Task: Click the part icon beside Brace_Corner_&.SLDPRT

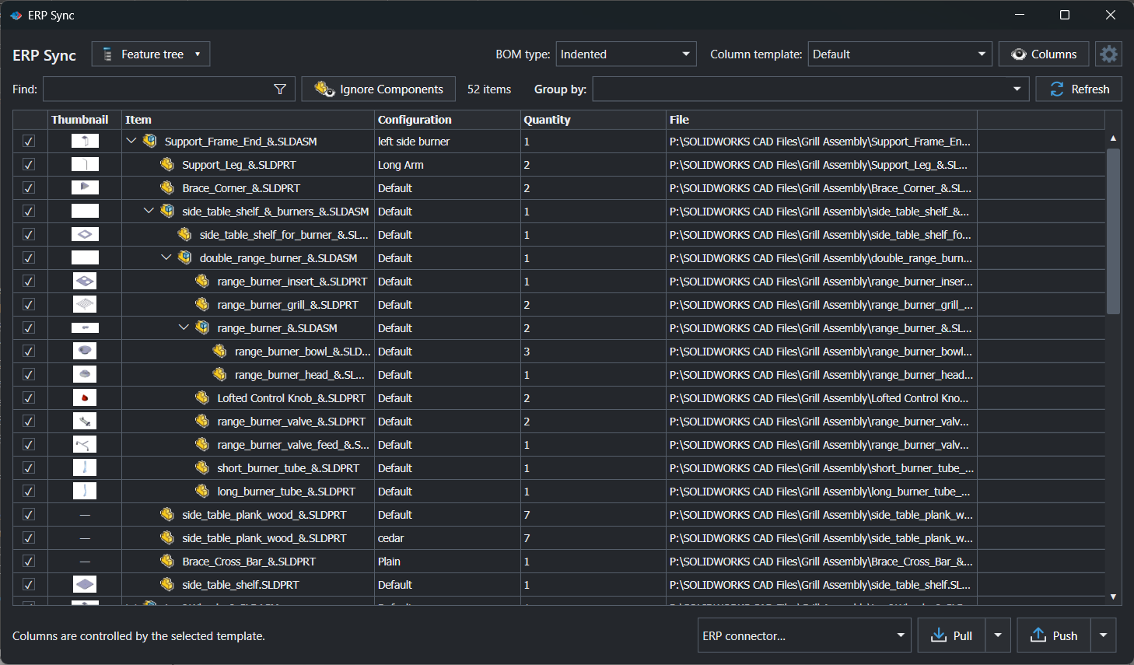Action: (167, 187)
